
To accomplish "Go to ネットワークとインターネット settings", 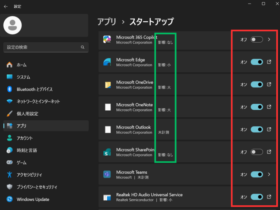I will pos(46,101).
